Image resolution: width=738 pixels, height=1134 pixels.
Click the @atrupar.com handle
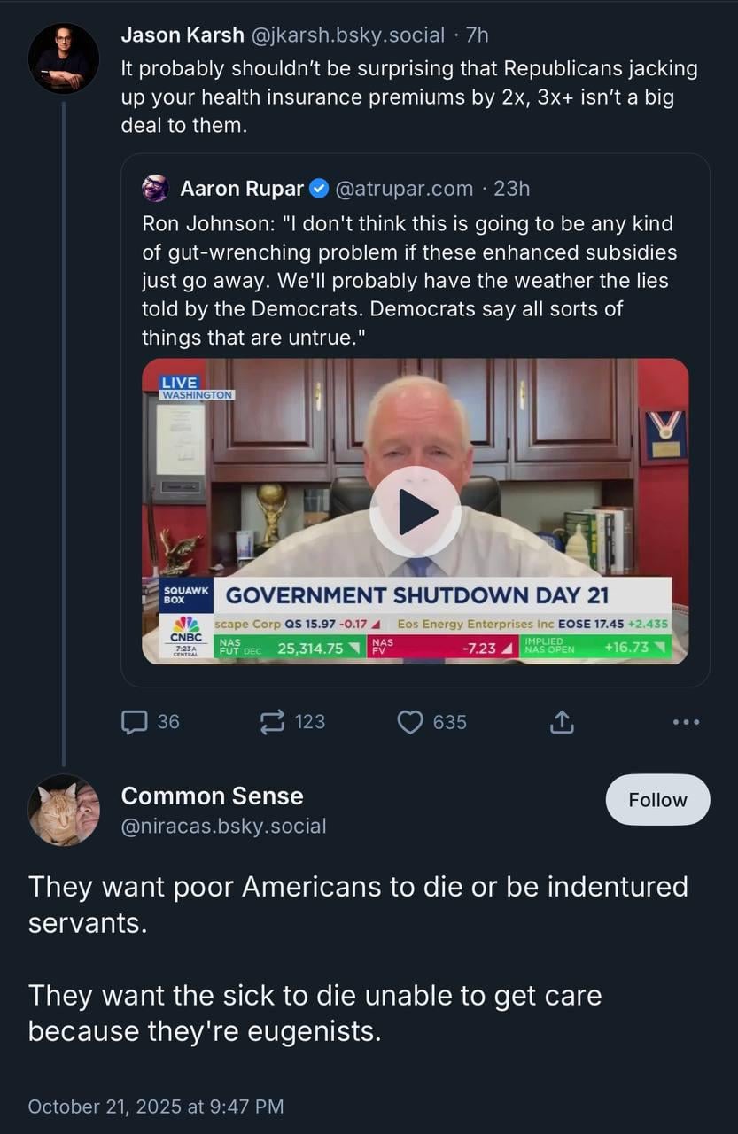pos(405,188)
